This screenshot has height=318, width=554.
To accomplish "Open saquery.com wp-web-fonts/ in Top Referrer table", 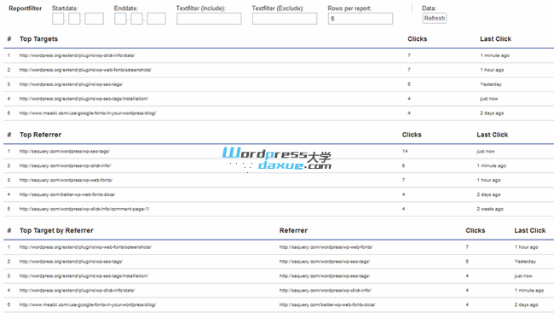I will tap(66, 180).
